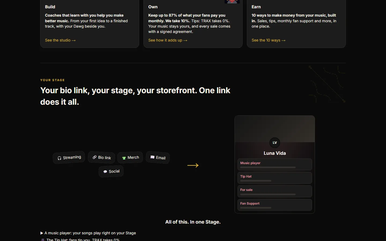Click the envelope icon on the Email chip
The image size is (386, 241).
[x=152, y=157]
